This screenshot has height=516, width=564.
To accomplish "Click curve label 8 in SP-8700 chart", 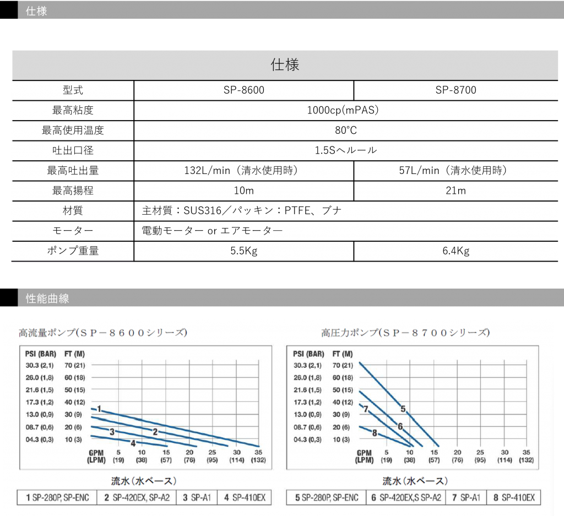I will pos(375,433).
